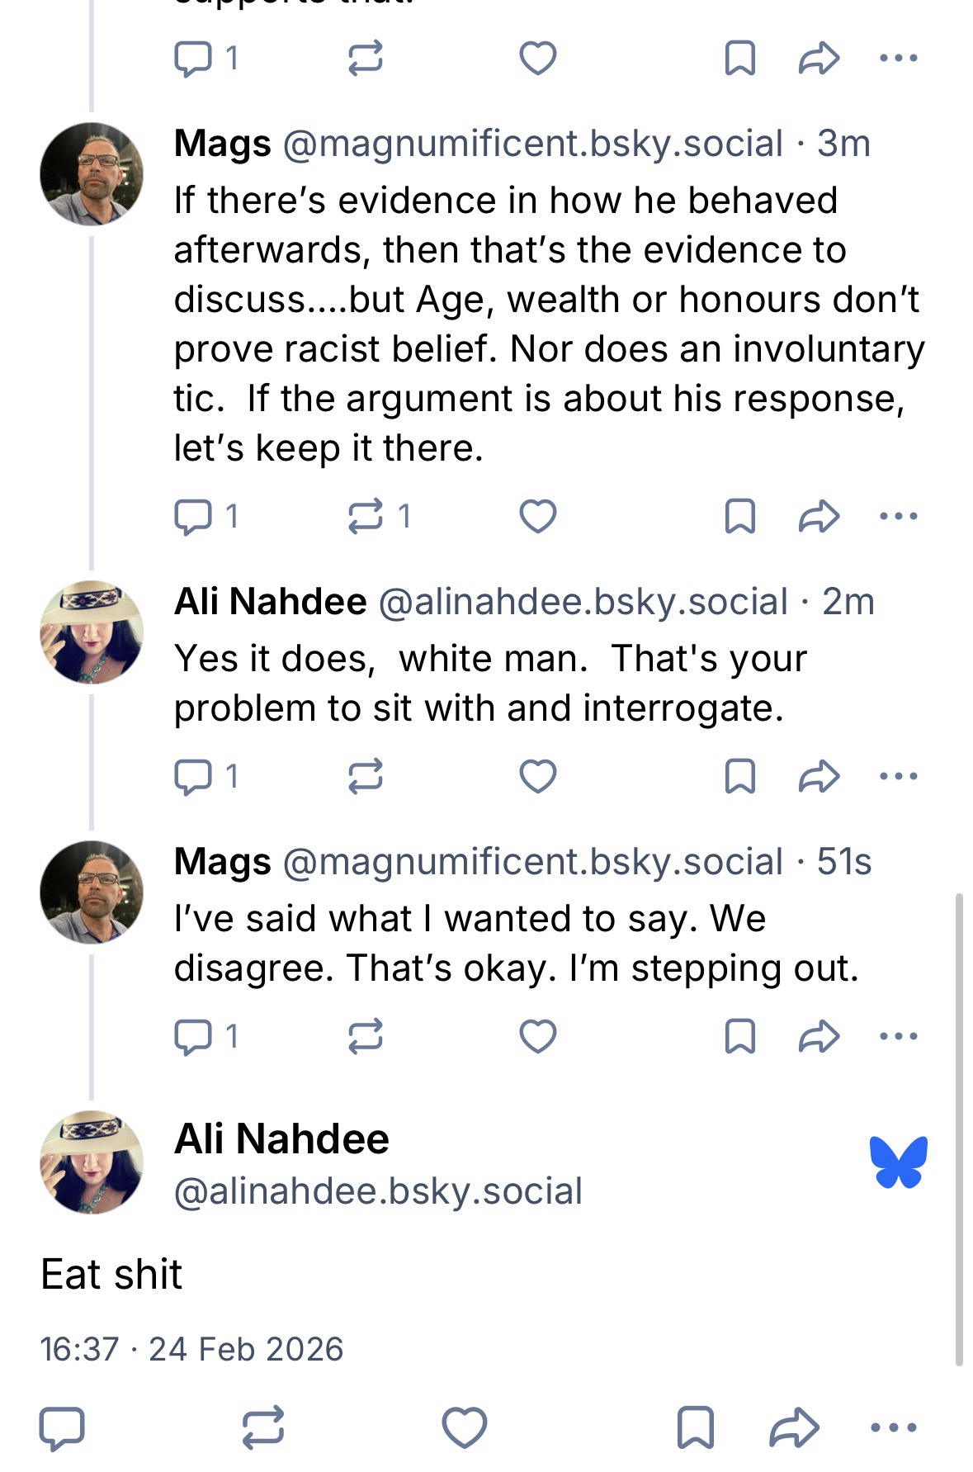973x1472 pixels.
Task: Reply to the main post at bottom
Action: point(62,1427)
